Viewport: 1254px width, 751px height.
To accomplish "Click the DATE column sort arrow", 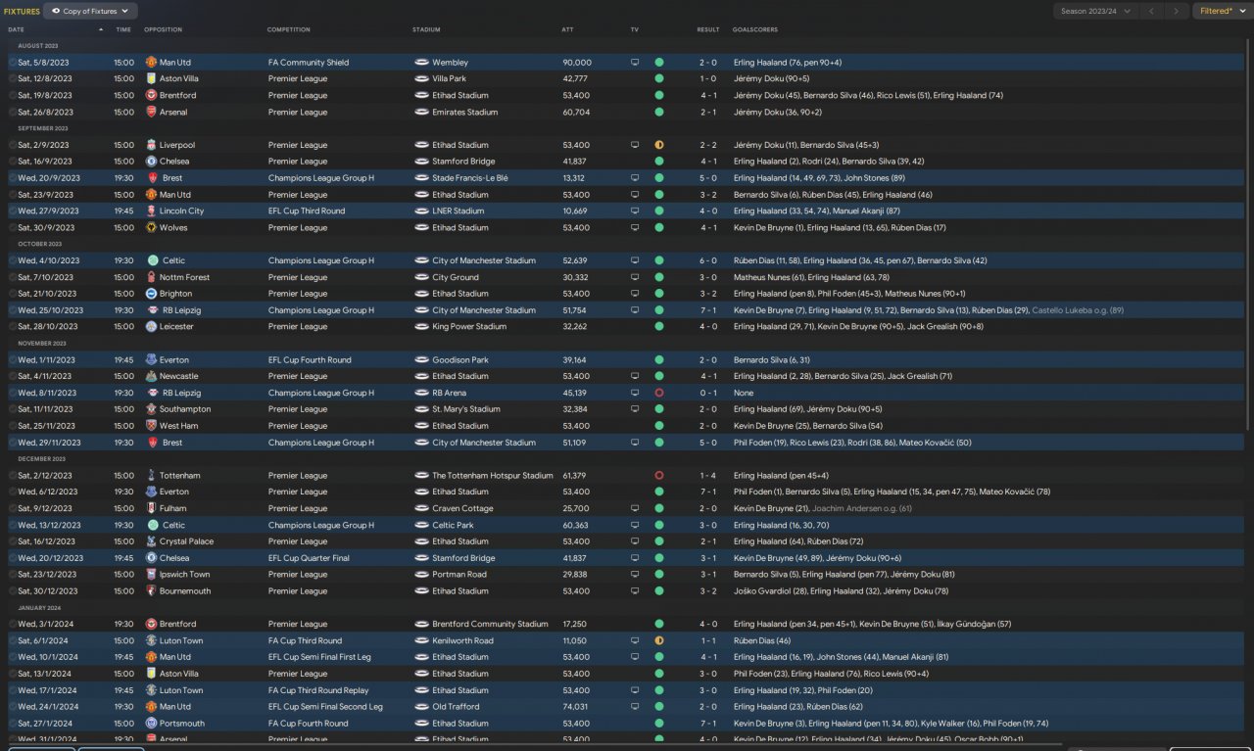I will click(100, 29).
